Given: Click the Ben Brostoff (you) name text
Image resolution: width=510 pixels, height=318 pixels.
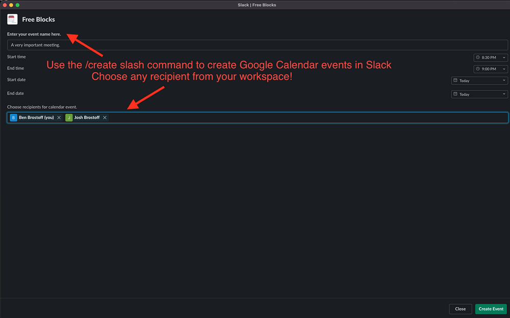Looking at the screenshot, I should [36, 118].
